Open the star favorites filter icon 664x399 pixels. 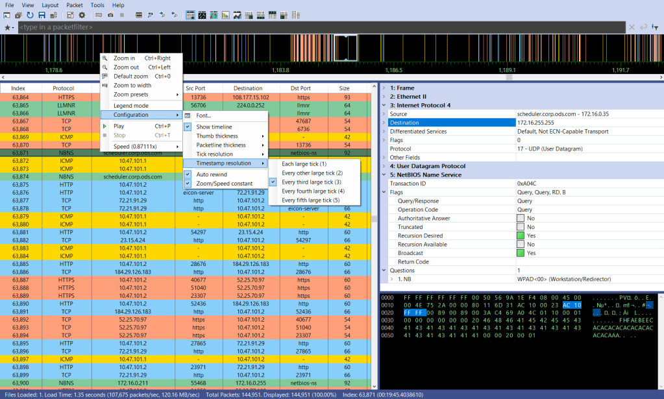click(x=8, y=27)
